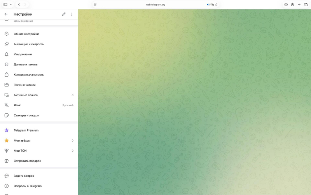Click the database icon for Данные и память
311x195 pixels.
[6, 64]
